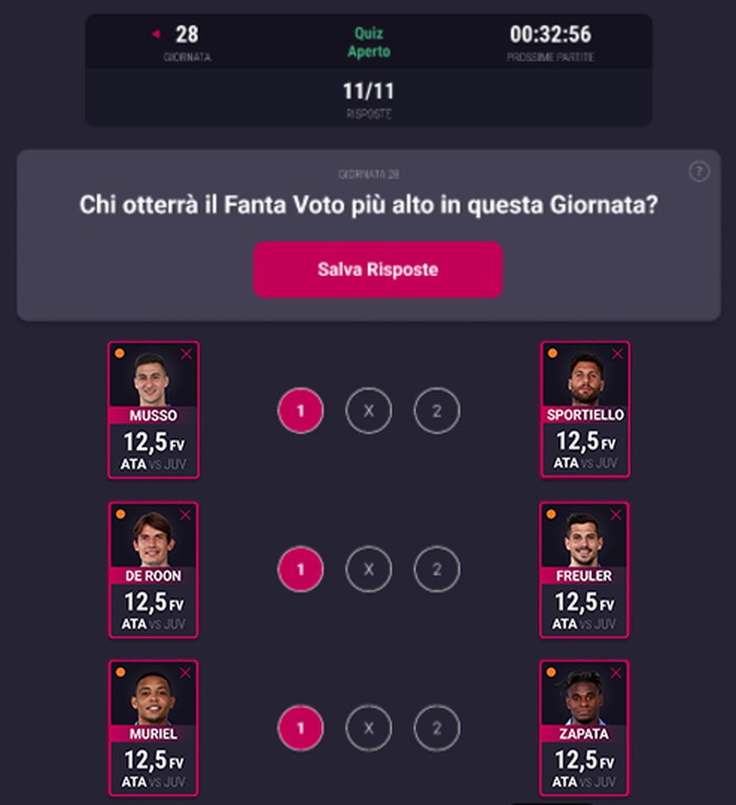Image resolution: width=736 pixels, height=805 pixels.
Task: Dismiss the Freuler card via its X
Action: coord(615,514)
